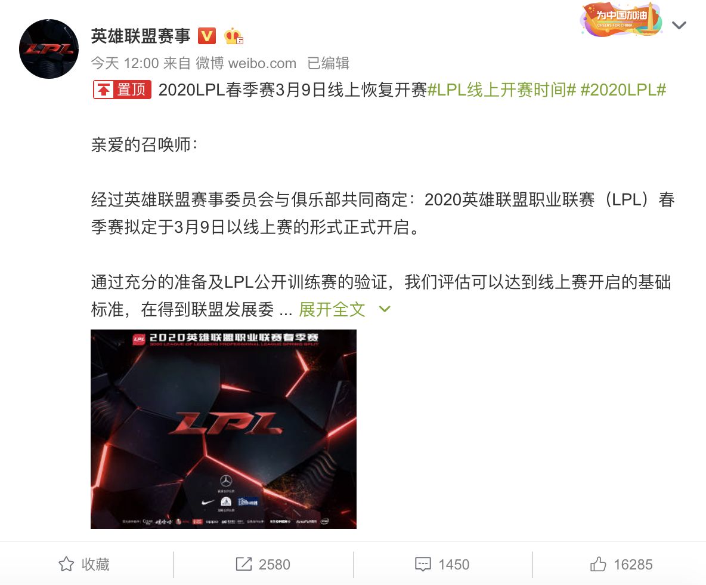Open post options chevron at top right

[x=679, y=25]
